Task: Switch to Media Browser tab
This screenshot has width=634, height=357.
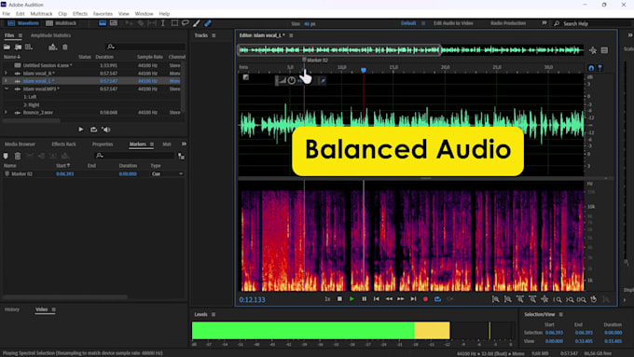Action: pos(20,144)
